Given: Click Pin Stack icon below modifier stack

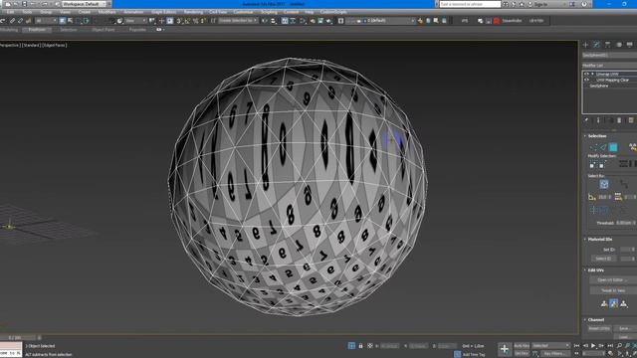Looking at the screenshot, I should [586, 120].
